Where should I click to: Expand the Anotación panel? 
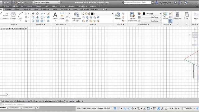coord(61,25)
